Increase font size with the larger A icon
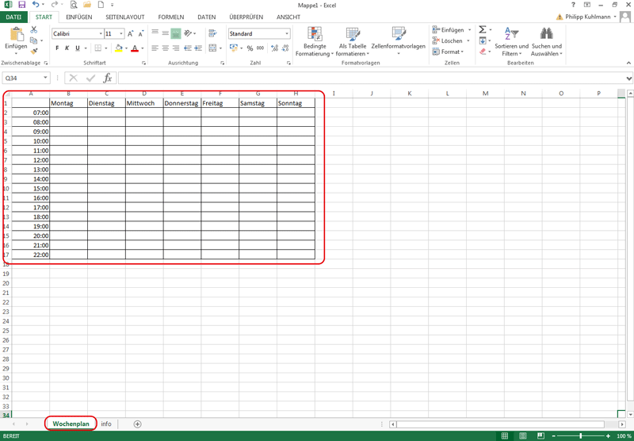The height and width of the screenshot is (441, 634). pyautogui.click(x=130, y=34)
